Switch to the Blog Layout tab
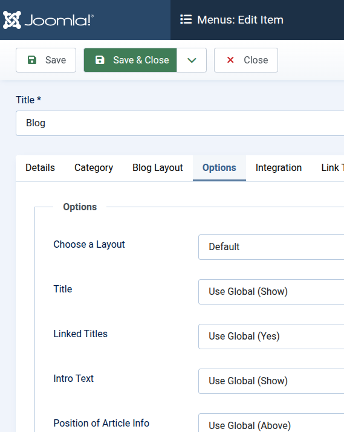344x432 pixels. tap(158, 168)
